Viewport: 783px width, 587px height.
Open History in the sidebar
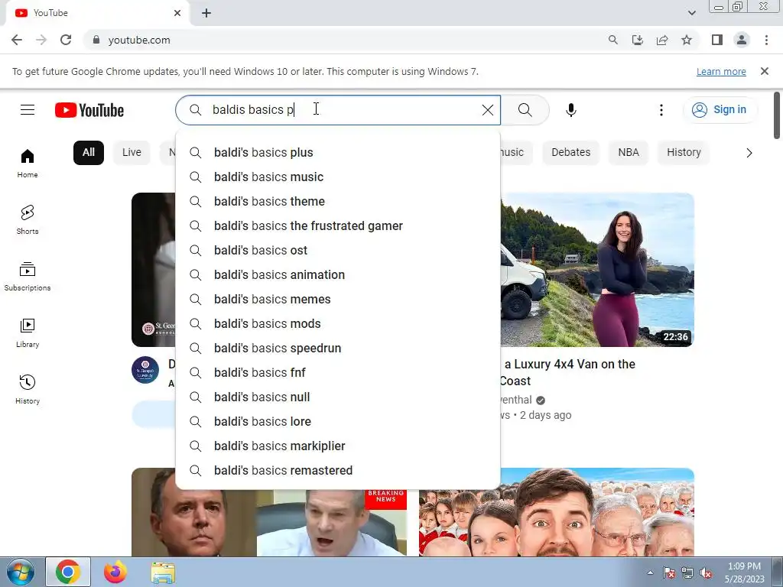[x=28, y=389]
